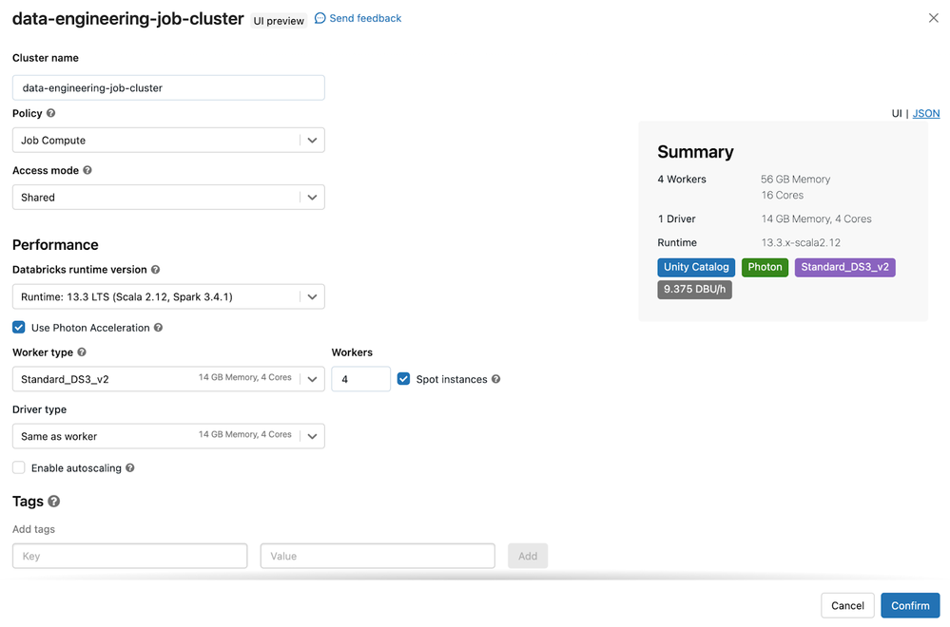Click the Summary heading
Viewport: 950px width, 627px height.
coord(695,151)
